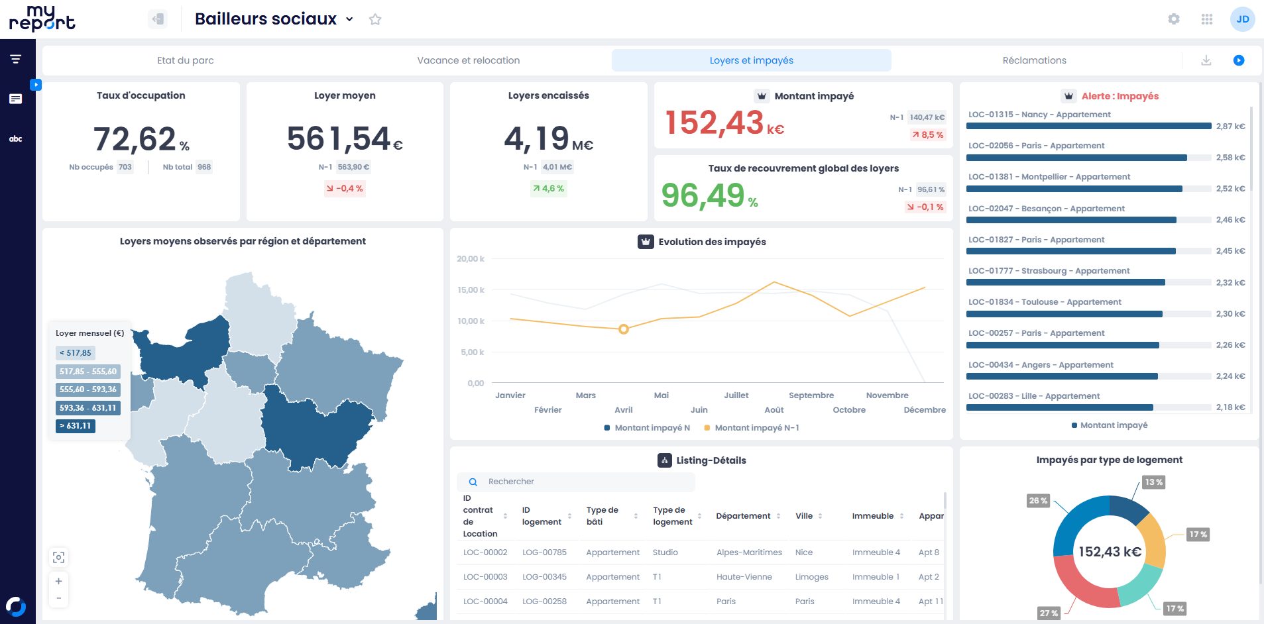Zoom in on the France map

pyautogui.click(x=59, y=581)
